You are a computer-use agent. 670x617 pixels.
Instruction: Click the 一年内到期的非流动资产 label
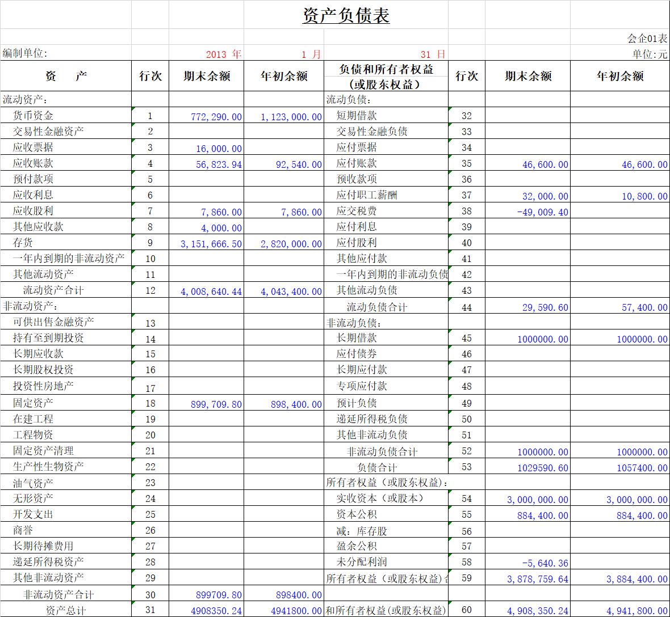point(69,258)
